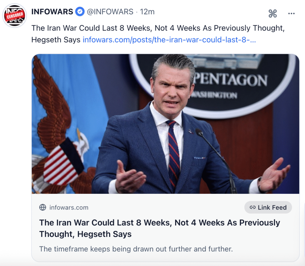Open the Link Feed button
This screenshot has width=305, height=266.
(268, 207)
